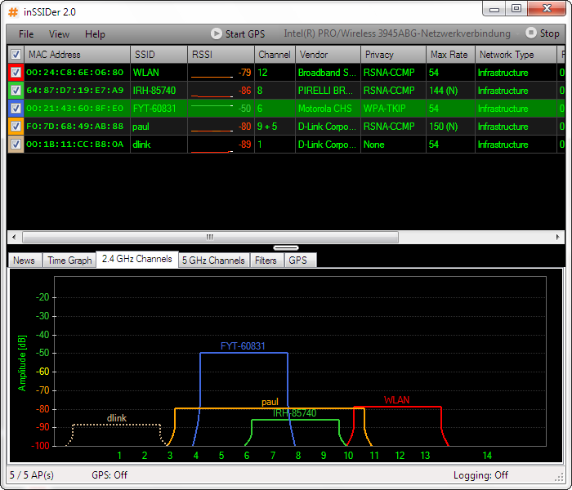
Task: Open the Filters tab
Action: click(266, 261)
